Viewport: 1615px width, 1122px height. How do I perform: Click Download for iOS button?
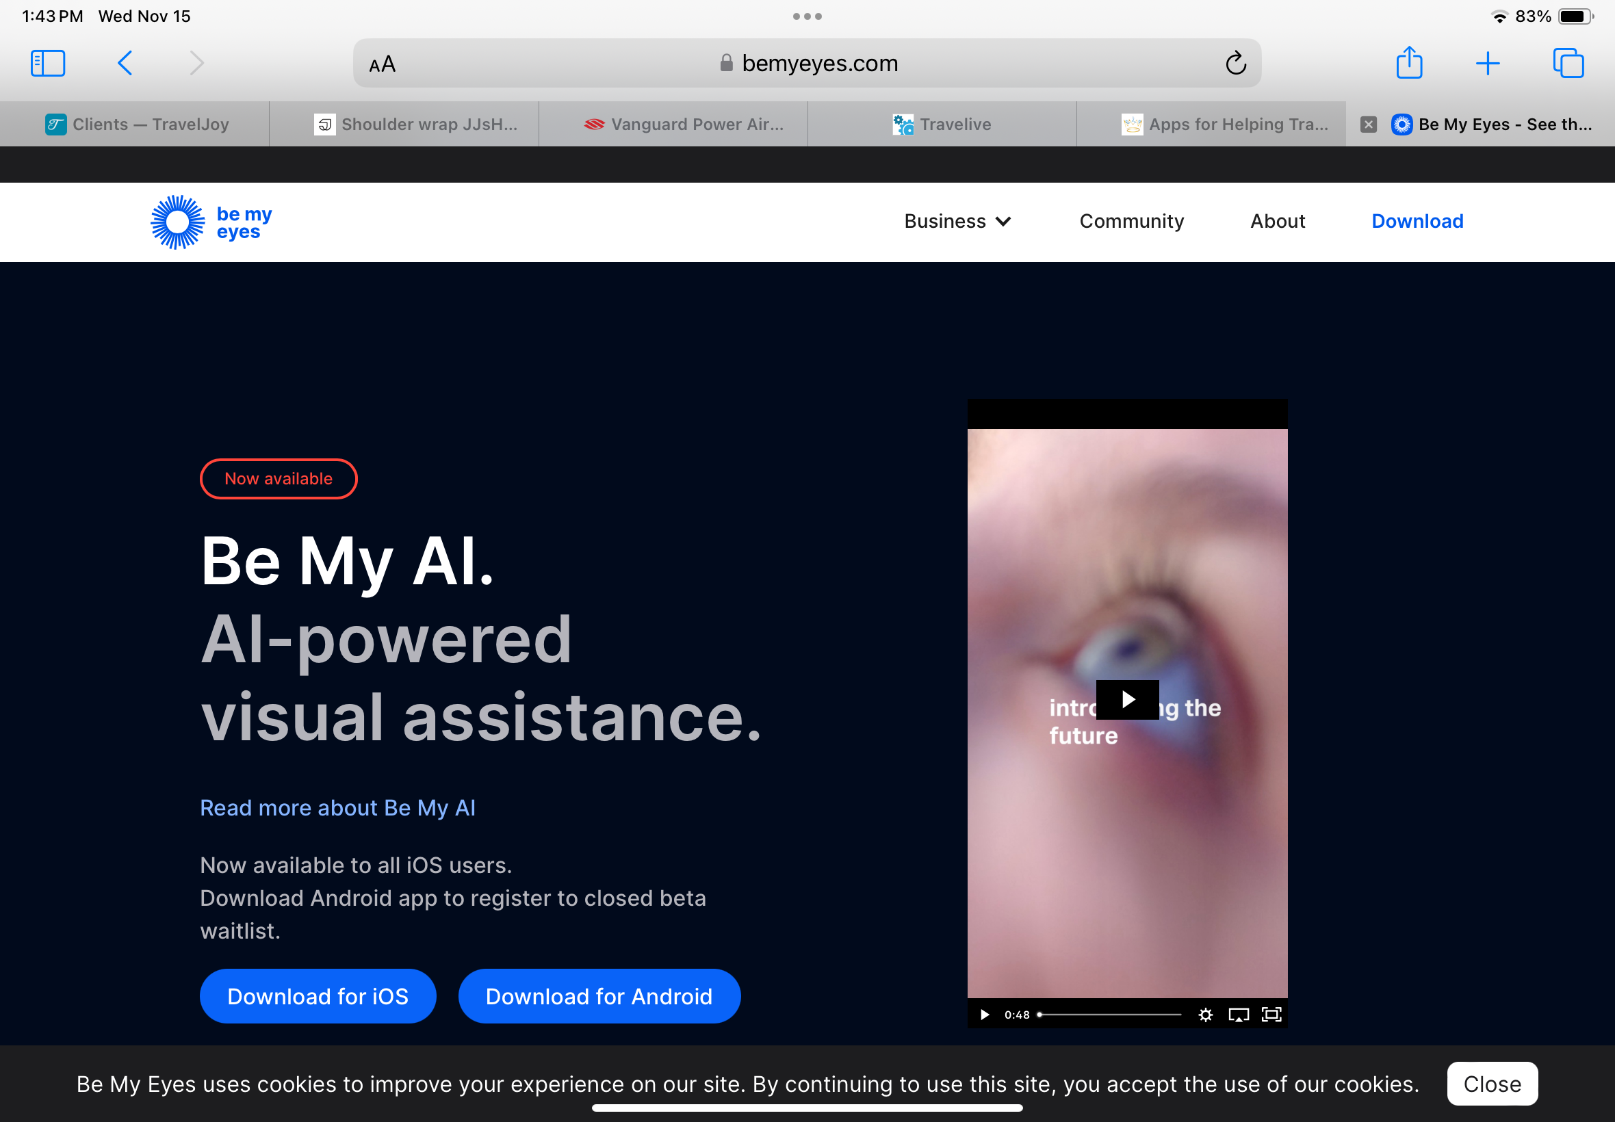coord(318,996)
